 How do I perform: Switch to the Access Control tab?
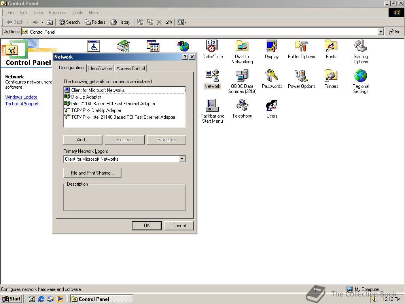(x=131, y=68)
